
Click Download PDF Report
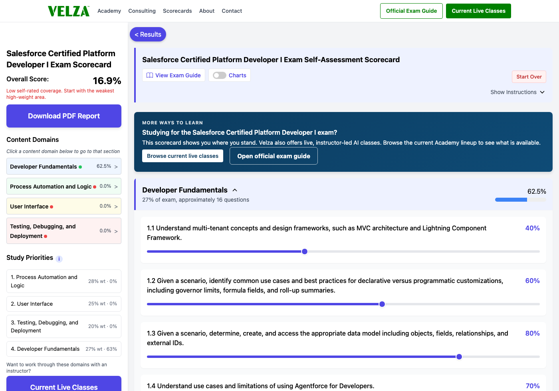click(x=64, y=116)
